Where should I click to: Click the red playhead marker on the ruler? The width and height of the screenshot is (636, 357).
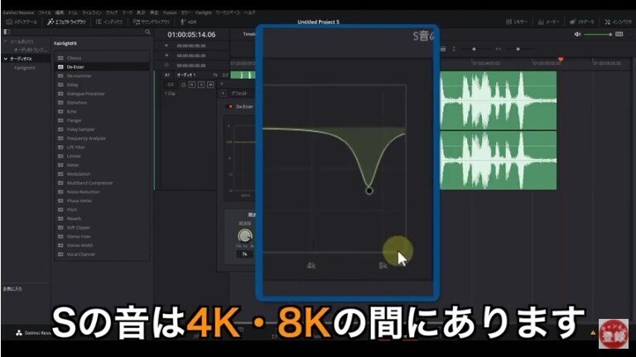561,60
